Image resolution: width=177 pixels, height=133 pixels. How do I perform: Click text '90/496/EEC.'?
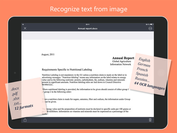[x=48, y=85]
